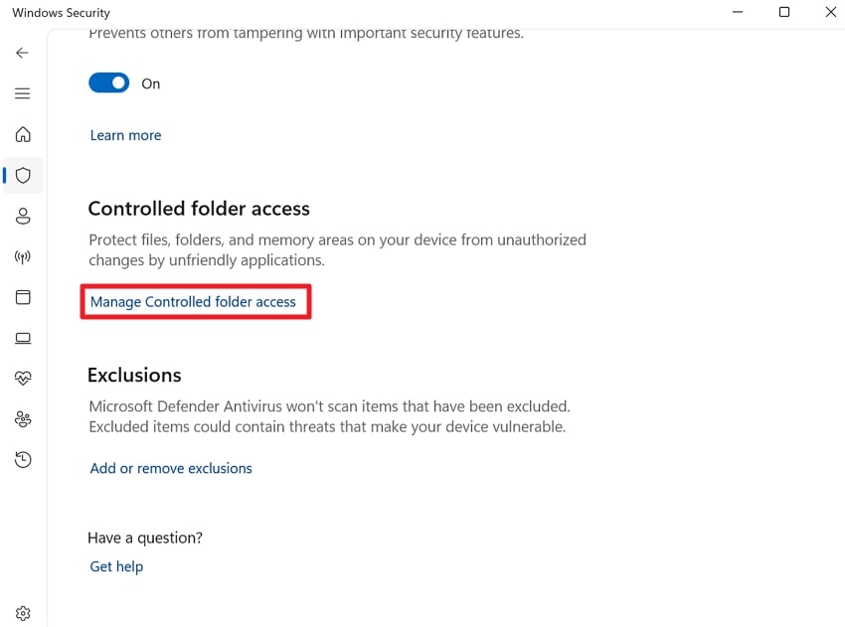Click Get help under Have a question
The image size is (845, 627).
point(116,566)
